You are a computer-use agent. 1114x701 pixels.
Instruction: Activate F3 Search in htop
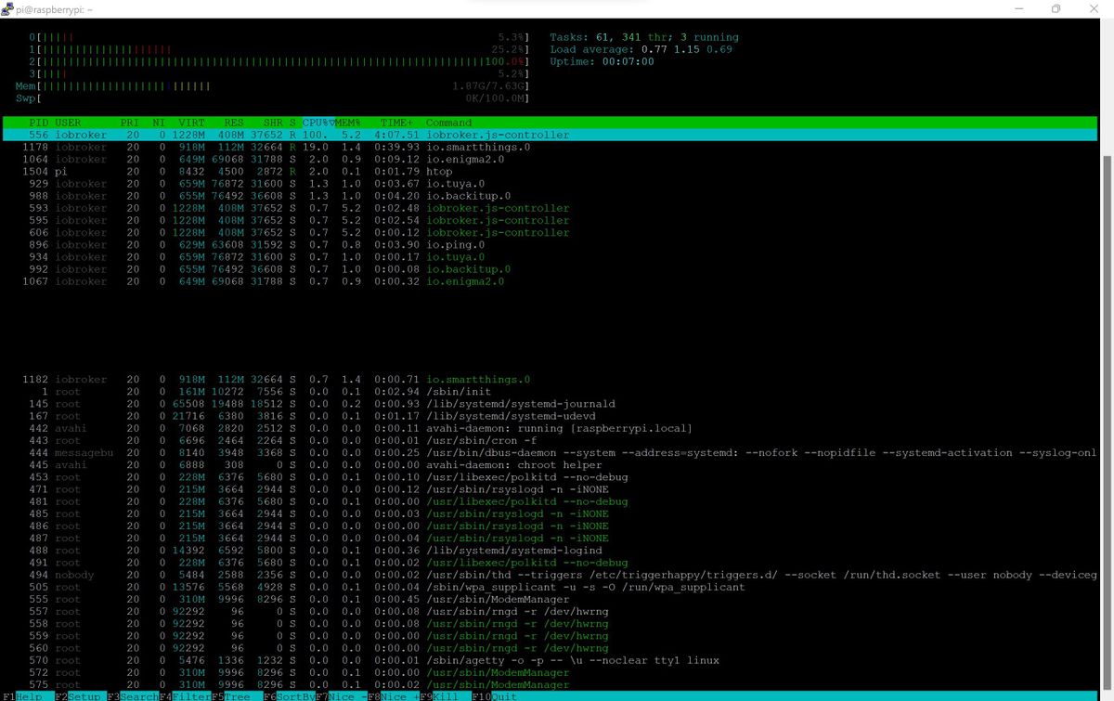coord(132,695)
